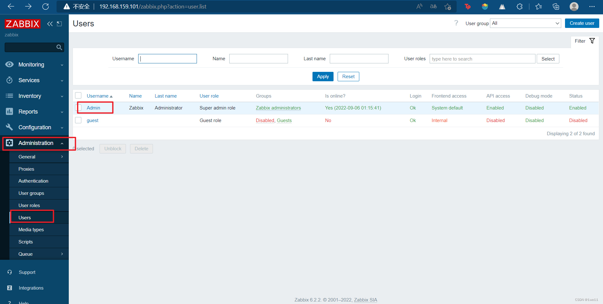Click the Filter funnel icon
This screenshot has height=304, width=603.
592,41
